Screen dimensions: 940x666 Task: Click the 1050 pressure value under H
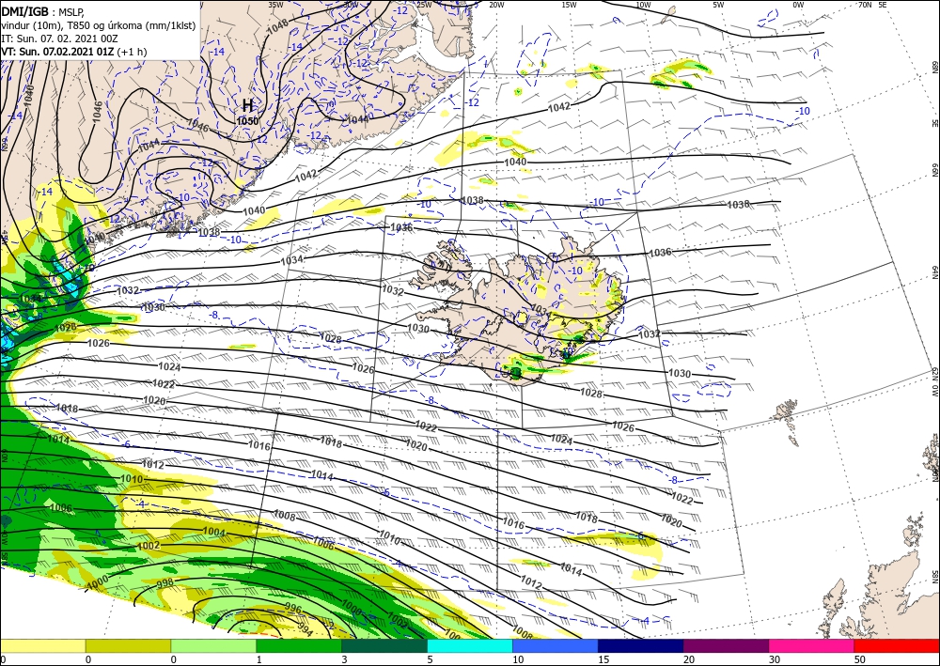coord(247,121)
